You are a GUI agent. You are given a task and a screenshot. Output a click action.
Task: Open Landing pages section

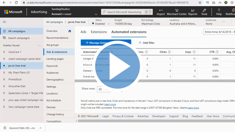55,59
